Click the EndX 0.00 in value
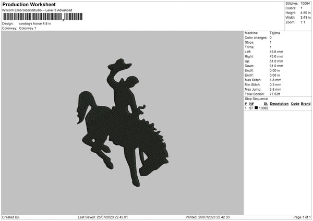This screenshot has width=313, height=221. click(x=275, y=70)
